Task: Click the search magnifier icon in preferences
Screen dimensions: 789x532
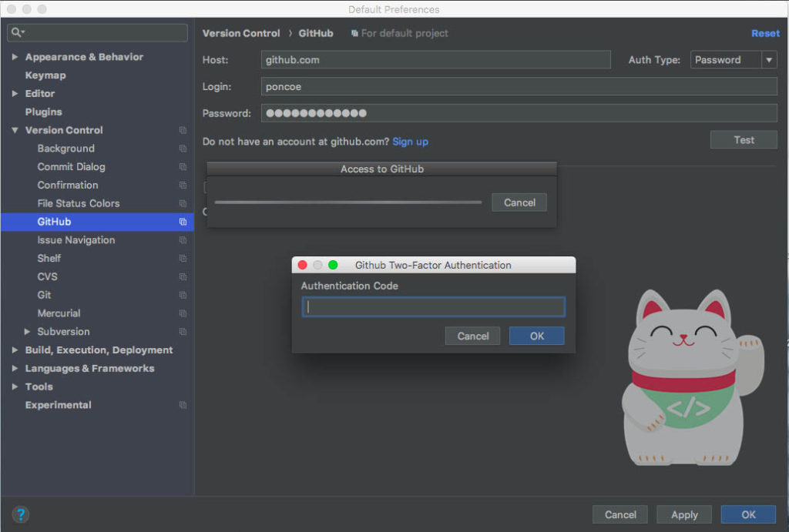Action: point(18,32)
